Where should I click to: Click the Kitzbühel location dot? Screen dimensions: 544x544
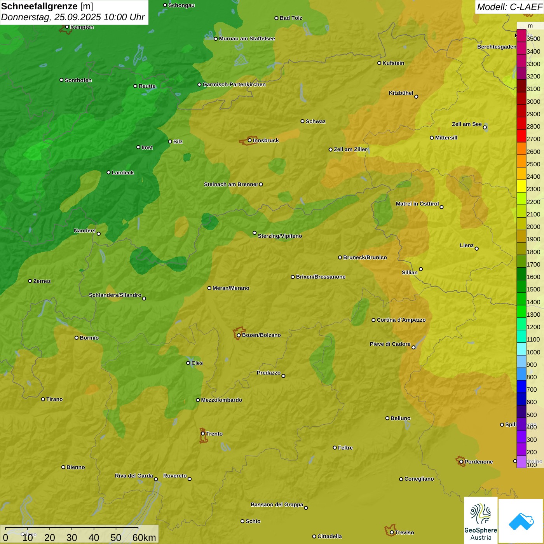coord(417,97)
